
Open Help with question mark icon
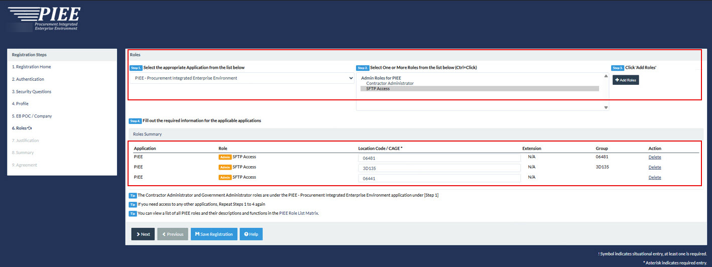pyautogui.click(x=251, y=234)
